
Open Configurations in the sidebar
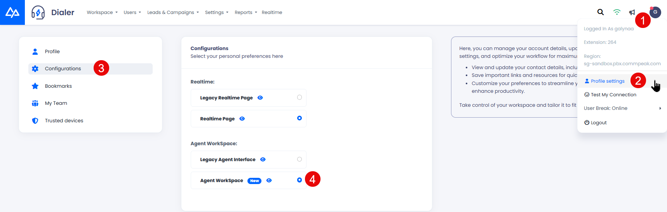coord(91,69)
